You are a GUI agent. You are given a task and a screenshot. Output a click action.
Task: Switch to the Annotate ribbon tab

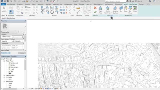[40, 4]
